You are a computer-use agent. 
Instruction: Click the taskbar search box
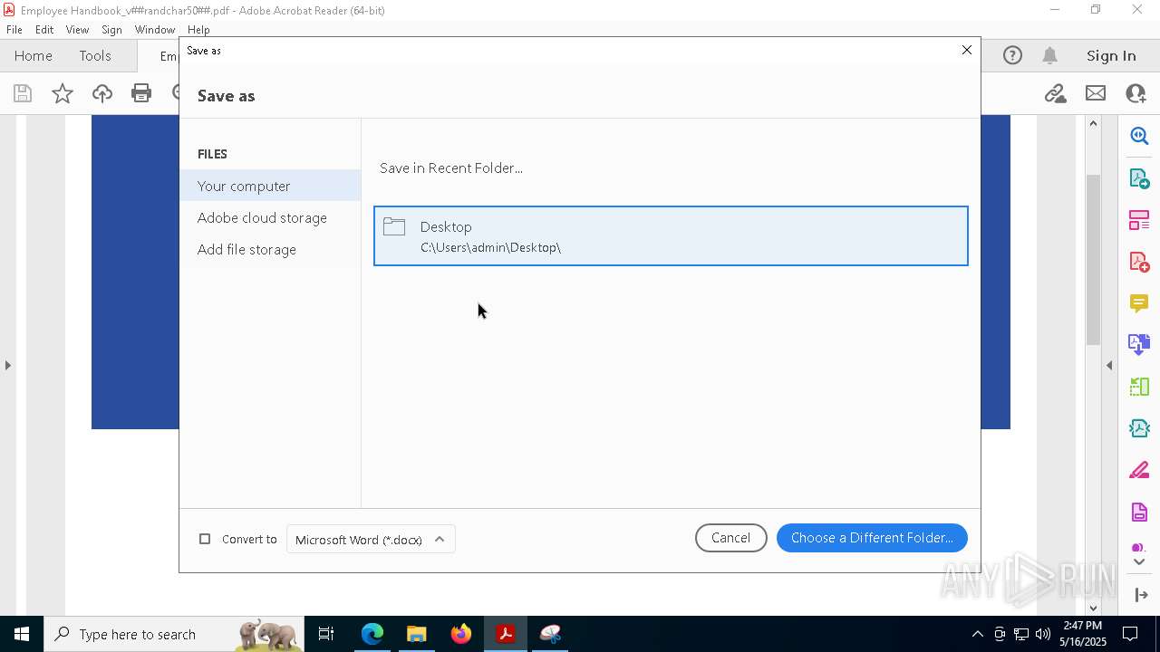[x=174, y=634]
